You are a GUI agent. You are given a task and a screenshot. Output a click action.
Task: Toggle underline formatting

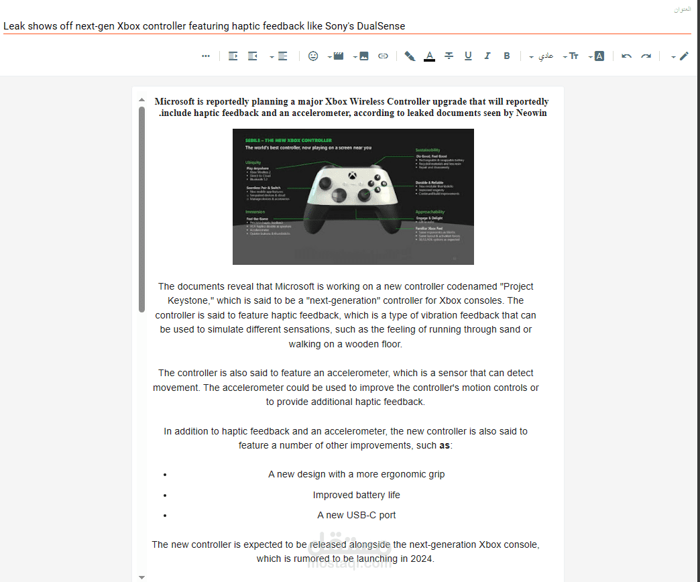(468, 56)
